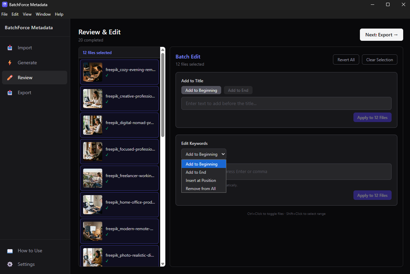Switch title text mode to Add to End

[238, 90]
